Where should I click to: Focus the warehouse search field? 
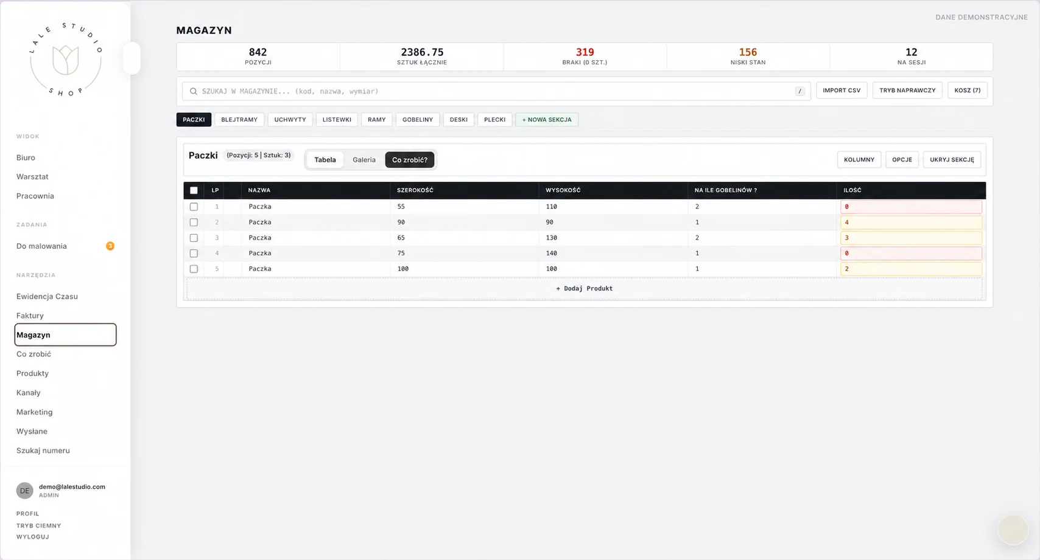coord(496,91)
